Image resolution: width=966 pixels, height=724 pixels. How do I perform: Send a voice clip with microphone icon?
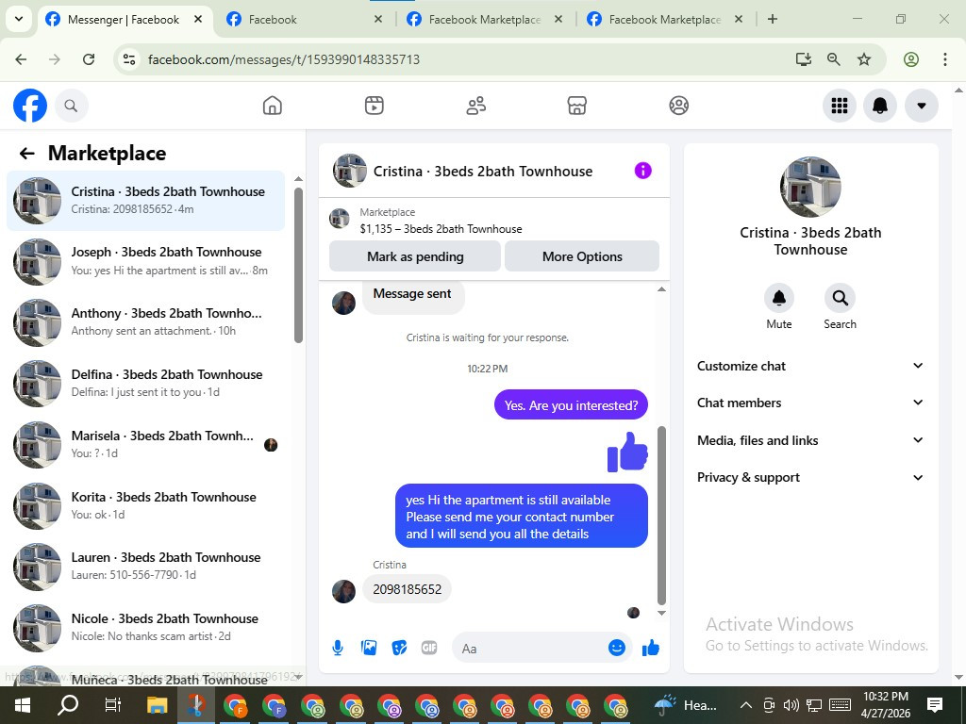[338, 648]
